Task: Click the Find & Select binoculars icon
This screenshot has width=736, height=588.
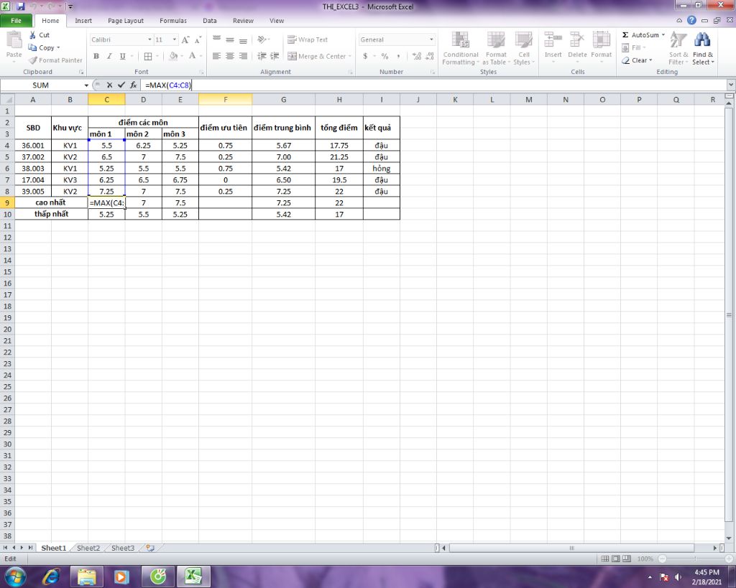Action: pyautogui.click(x=702, y=40)
